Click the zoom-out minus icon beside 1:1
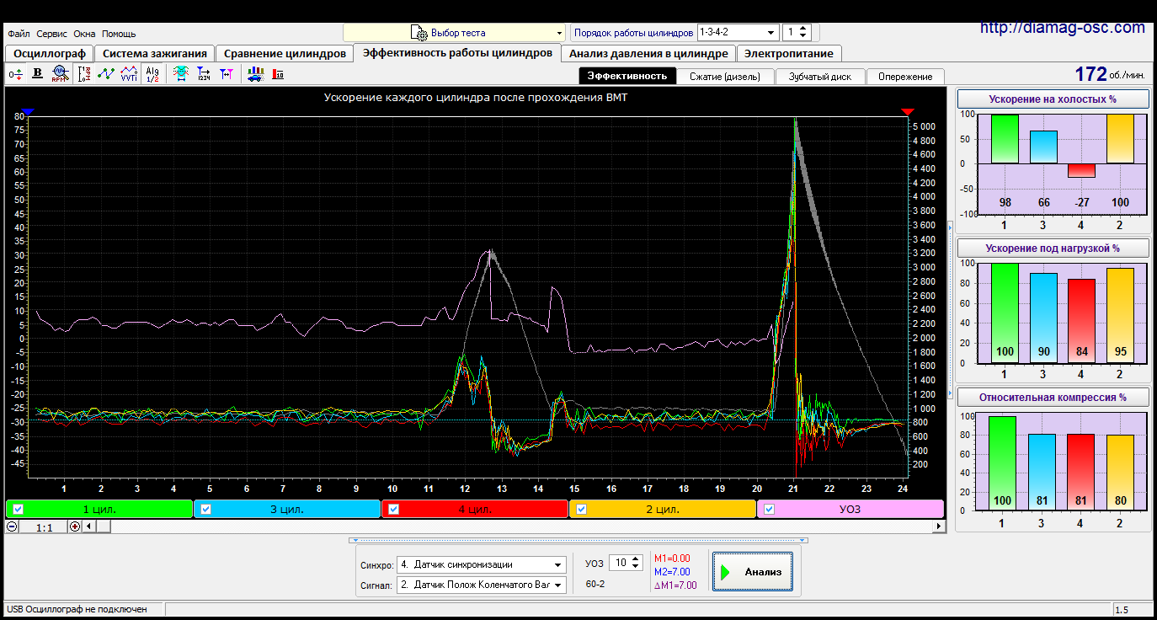Viewport: 1157px width, 620px height. (12, 526)
